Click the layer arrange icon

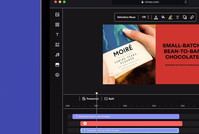point(185,17)
